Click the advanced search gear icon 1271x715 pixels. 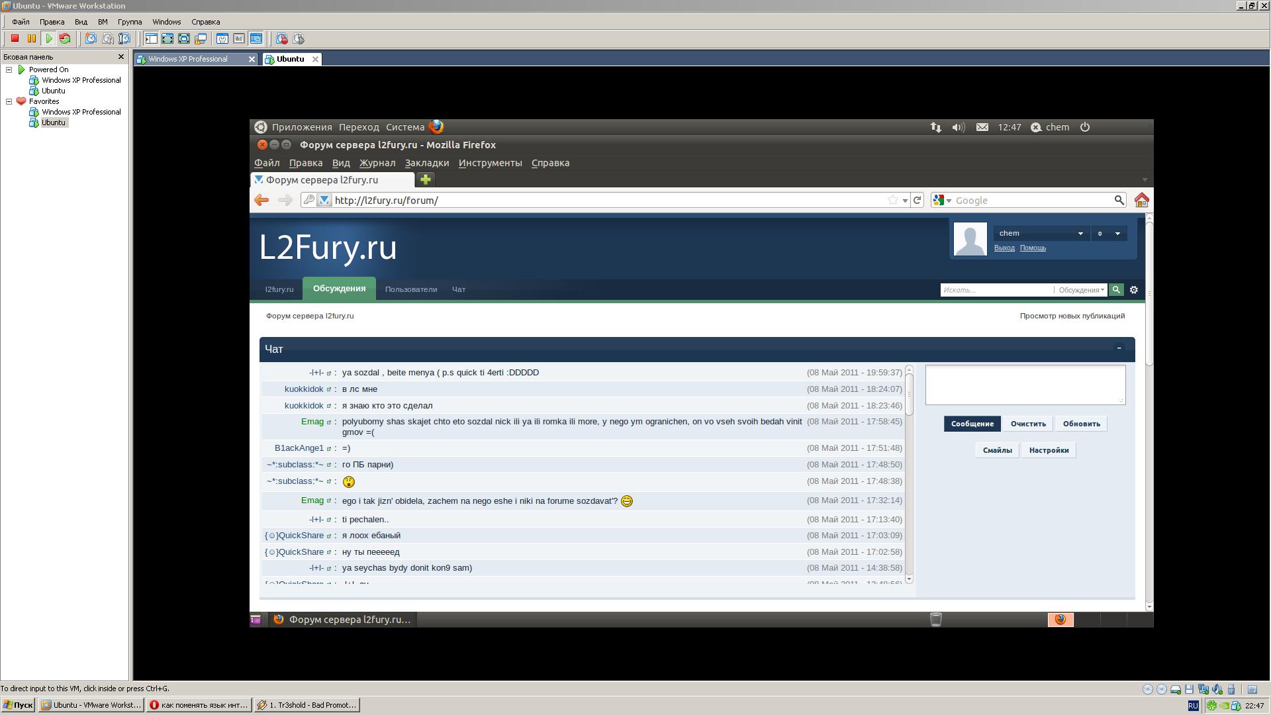[x=1133, y=290]
